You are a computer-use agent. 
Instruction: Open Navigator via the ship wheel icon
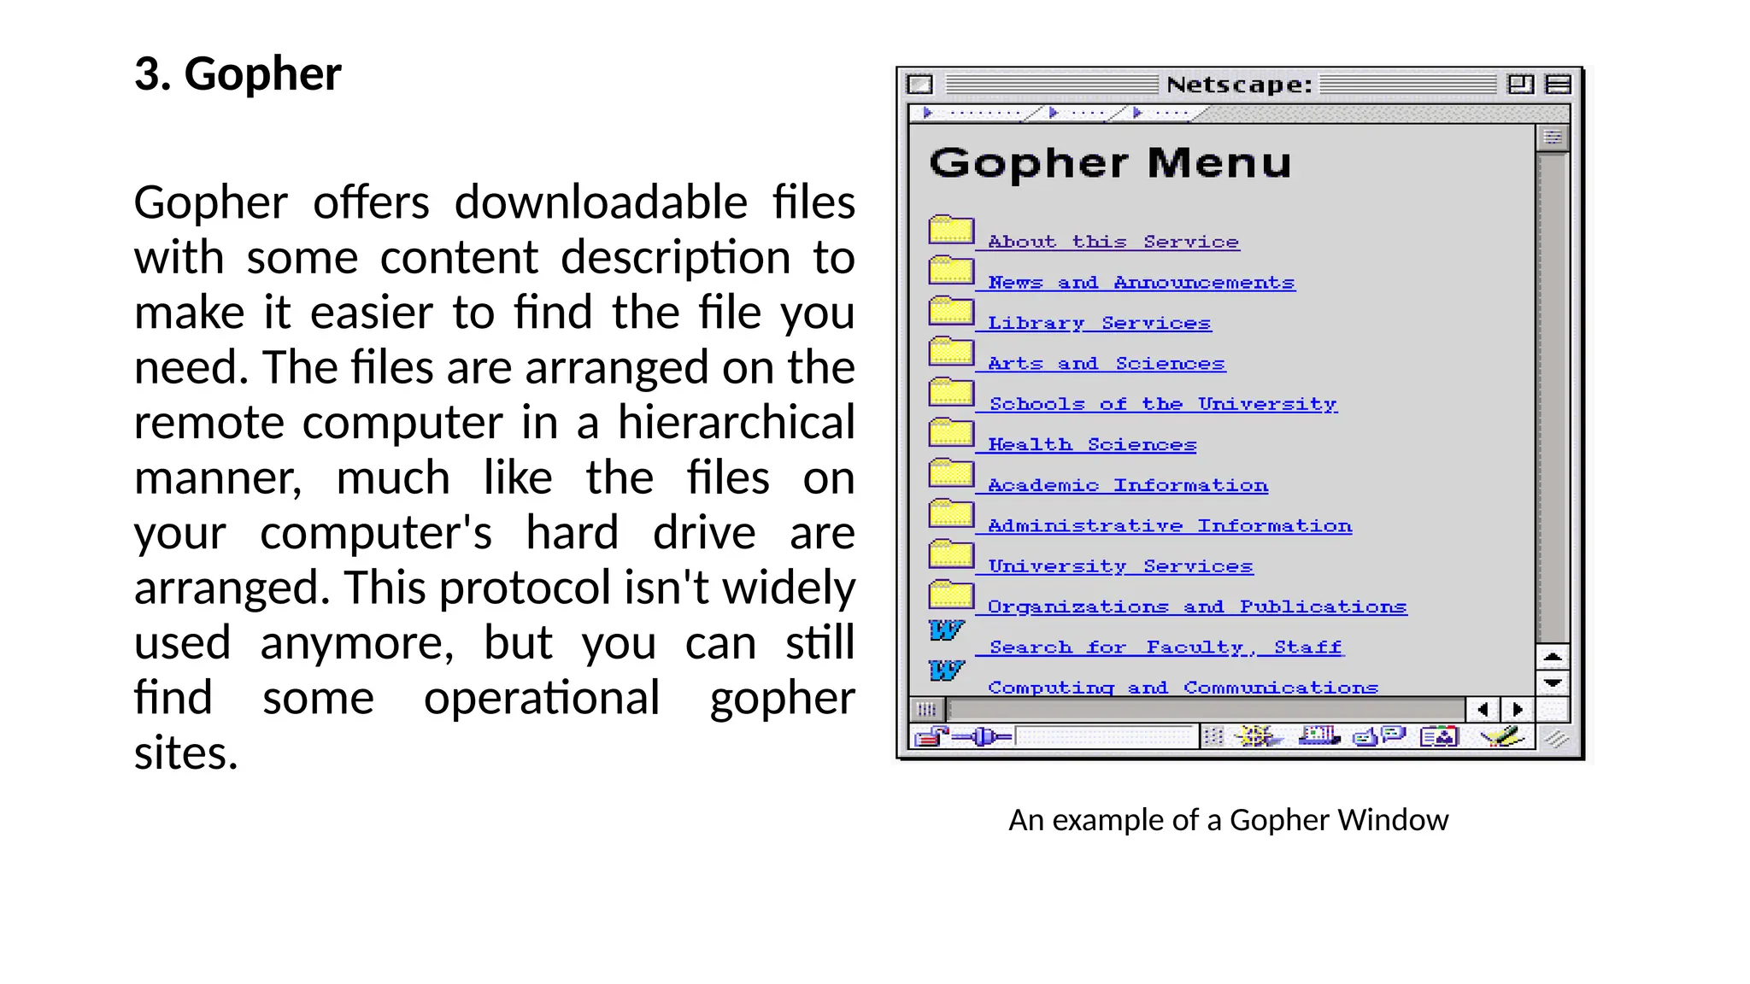(x=1257, y=735)
